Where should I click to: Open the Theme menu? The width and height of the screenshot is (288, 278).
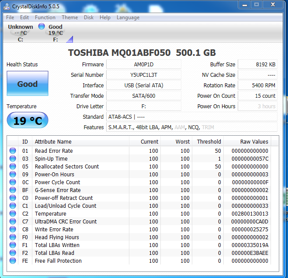(x=69, y=17)
